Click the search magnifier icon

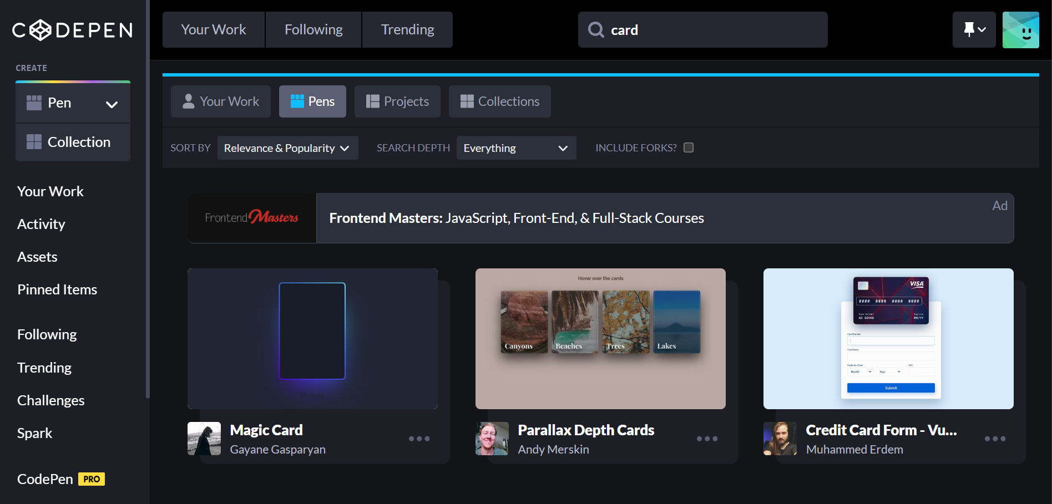[x=596, y=30]
